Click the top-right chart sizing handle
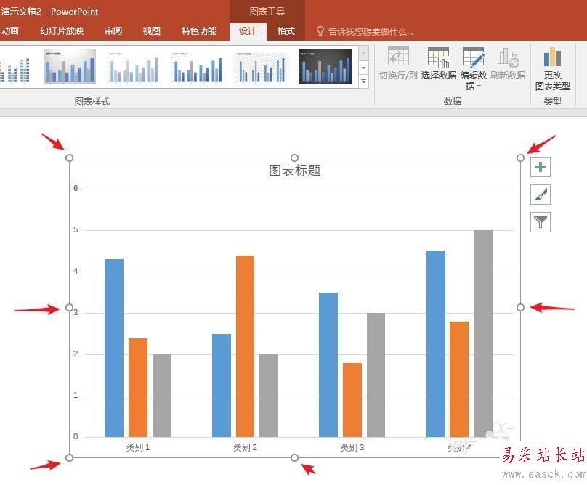587x485 pixels. click(520, 158)
